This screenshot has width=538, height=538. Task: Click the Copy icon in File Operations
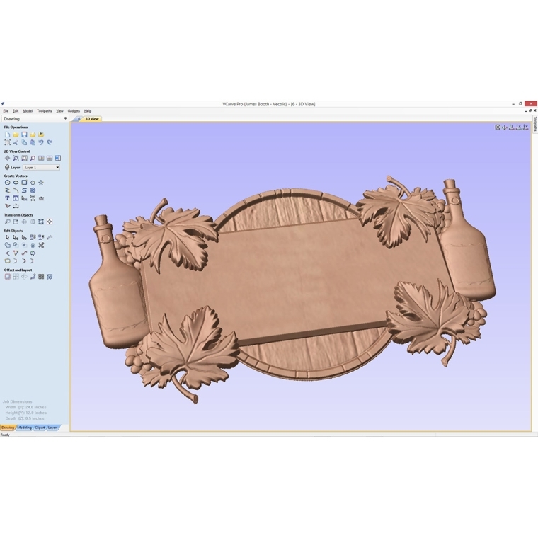(24, 142)
